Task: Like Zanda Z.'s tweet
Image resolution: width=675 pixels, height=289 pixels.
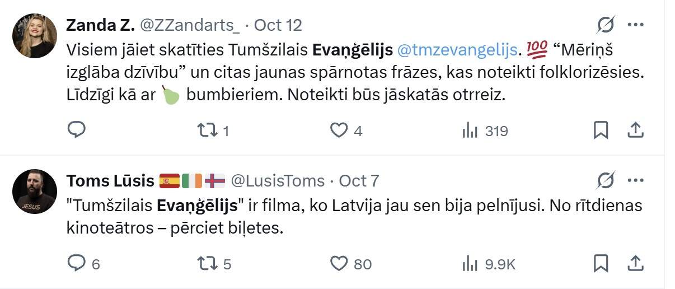Action: (x=339, y=130)
